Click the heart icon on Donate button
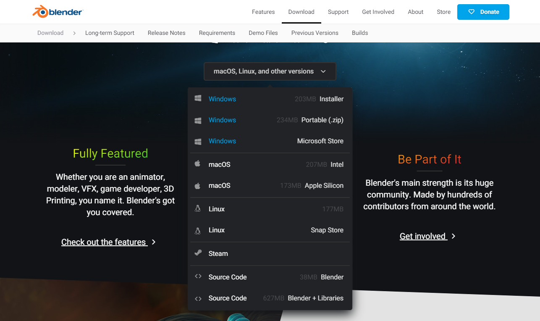 click(471, 12)
